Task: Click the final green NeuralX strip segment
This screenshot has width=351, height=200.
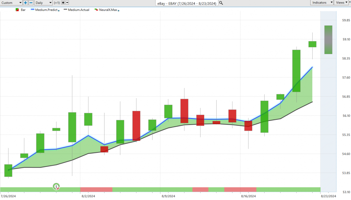Action: (x=288, y=190)
